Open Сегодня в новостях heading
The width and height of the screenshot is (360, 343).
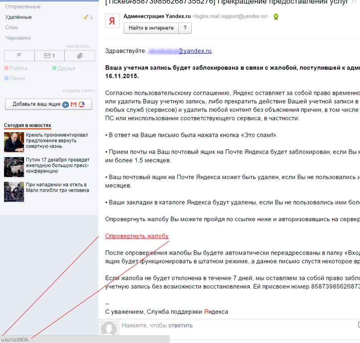tap(28, 125)
